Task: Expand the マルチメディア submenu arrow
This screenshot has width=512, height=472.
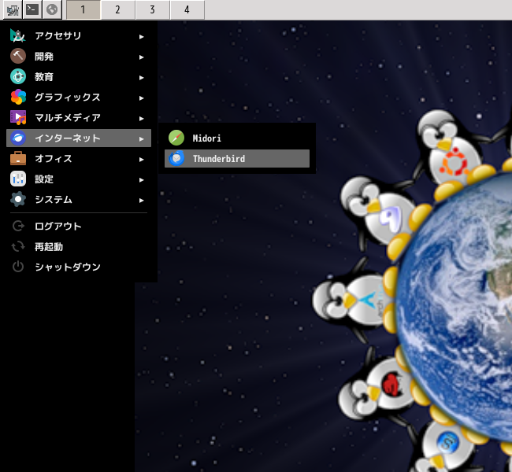Action: 141,119
